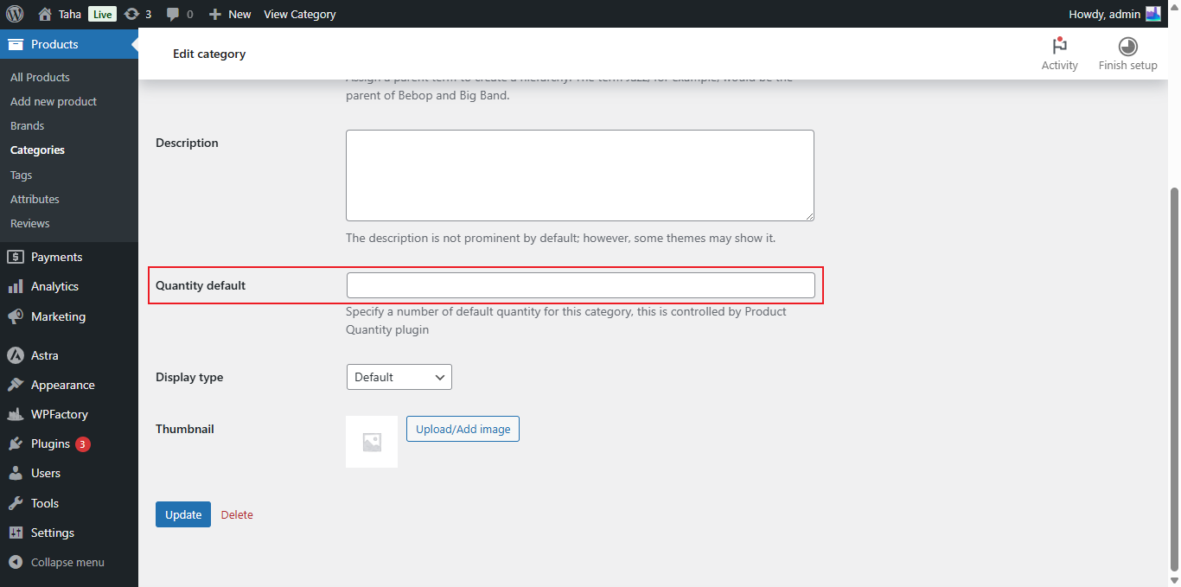Open the Attributes submenu item
The image size is (1181, 587).
click(35, 199)
